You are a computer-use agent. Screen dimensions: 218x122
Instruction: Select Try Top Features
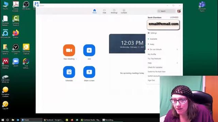click(x=154, y=59)
